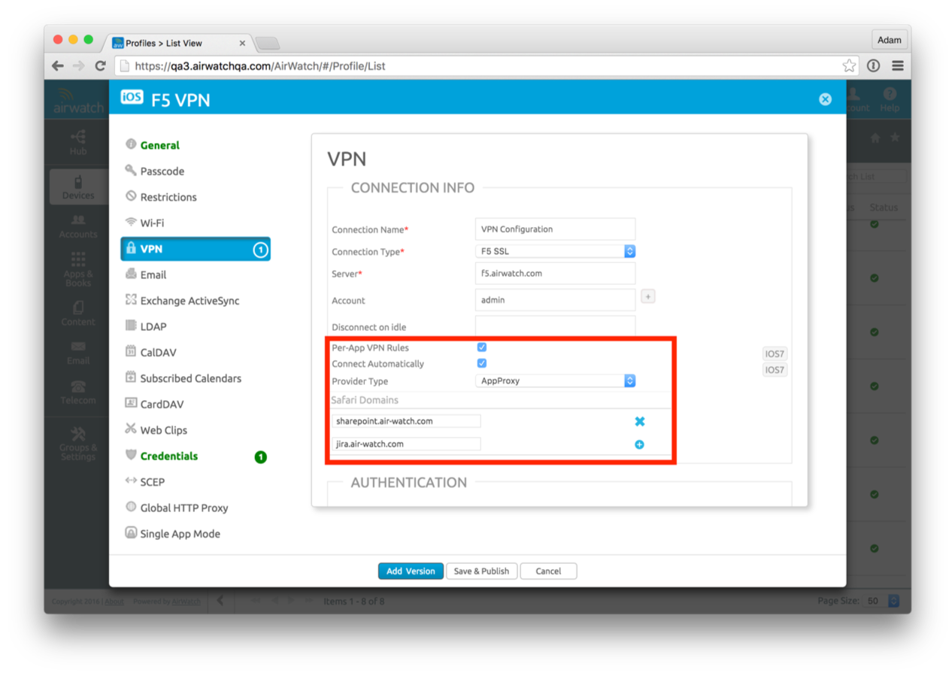The width and height of the screenshot is (952, 673).
Task: Click the plus button beside Account field
Action: [x=647, y=297]
